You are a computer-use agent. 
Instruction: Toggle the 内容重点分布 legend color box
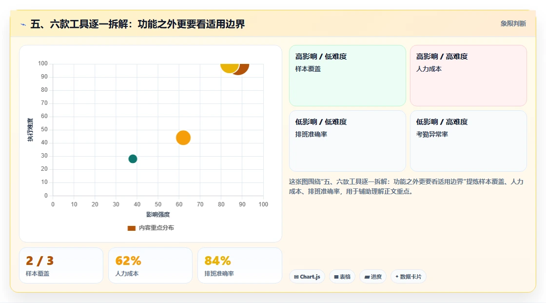131,228
